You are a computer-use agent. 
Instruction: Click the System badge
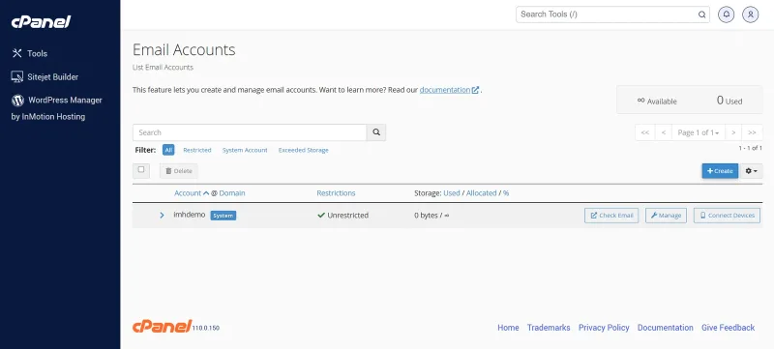pyautogui.click(x=223, y=216)
